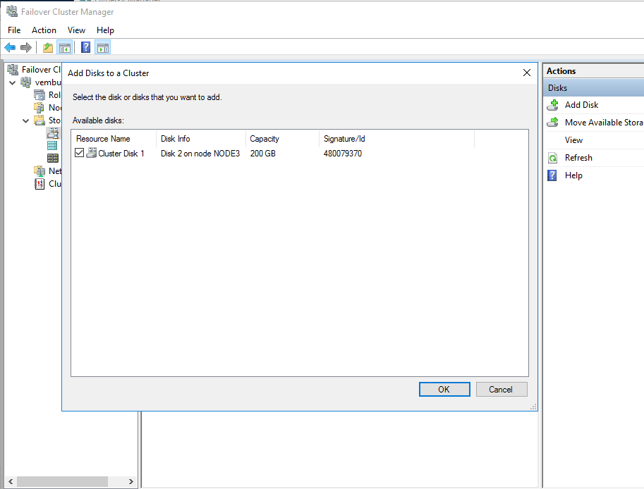The height and width of the screenshot is (489, 644).
Task: Collapse the vembu cluster tree node
Action: (x=12, y=82)
